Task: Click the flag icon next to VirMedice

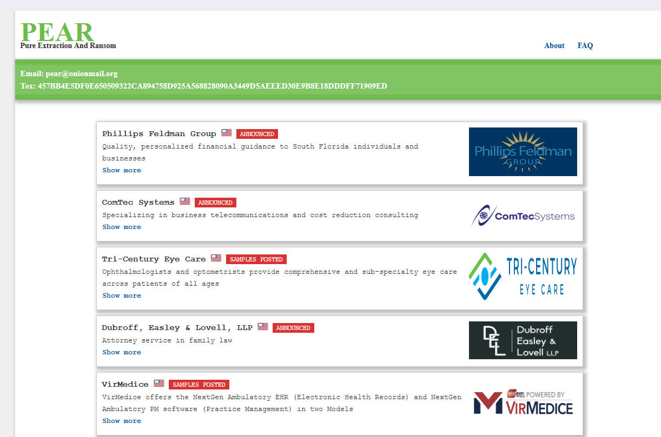Action: click(159, 384)
